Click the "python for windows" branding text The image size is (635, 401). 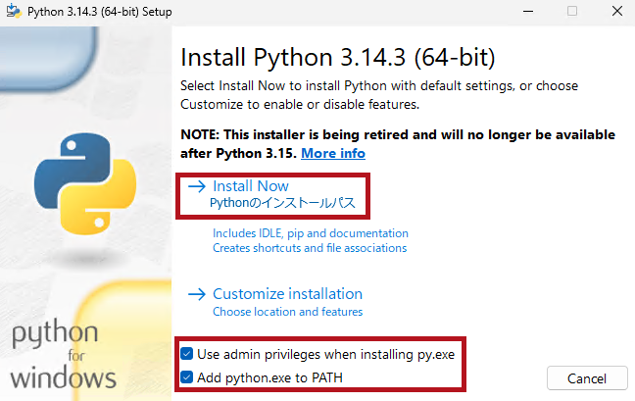[x=65, y=355]
